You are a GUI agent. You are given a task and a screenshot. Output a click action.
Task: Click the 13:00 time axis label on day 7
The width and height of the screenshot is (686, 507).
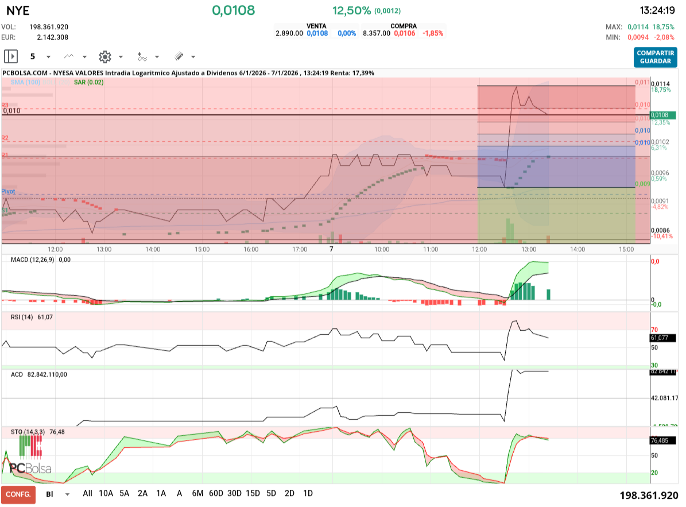click(529, 249)
